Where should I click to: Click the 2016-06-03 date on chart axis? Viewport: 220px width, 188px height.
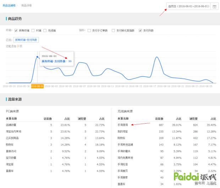click(x=51, y=86)
